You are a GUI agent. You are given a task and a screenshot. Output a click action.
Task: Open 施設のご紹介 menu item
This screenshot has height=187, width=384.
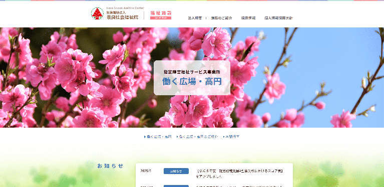tap(222, 18)
